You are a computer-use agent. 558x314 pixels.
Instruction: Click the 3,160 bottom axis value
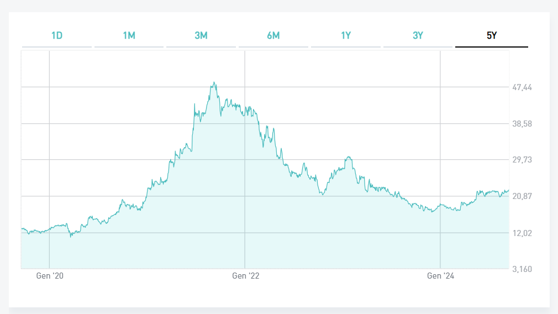point(522,269)
